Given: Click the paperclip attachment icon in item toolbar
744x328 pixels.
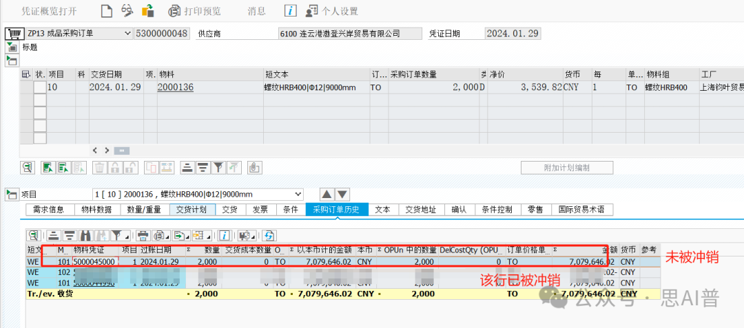Looking at the screenshot, I should 254,167.
